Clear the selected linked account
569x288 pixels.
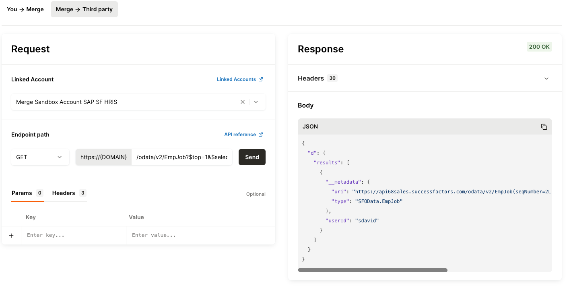coord(243,102)
